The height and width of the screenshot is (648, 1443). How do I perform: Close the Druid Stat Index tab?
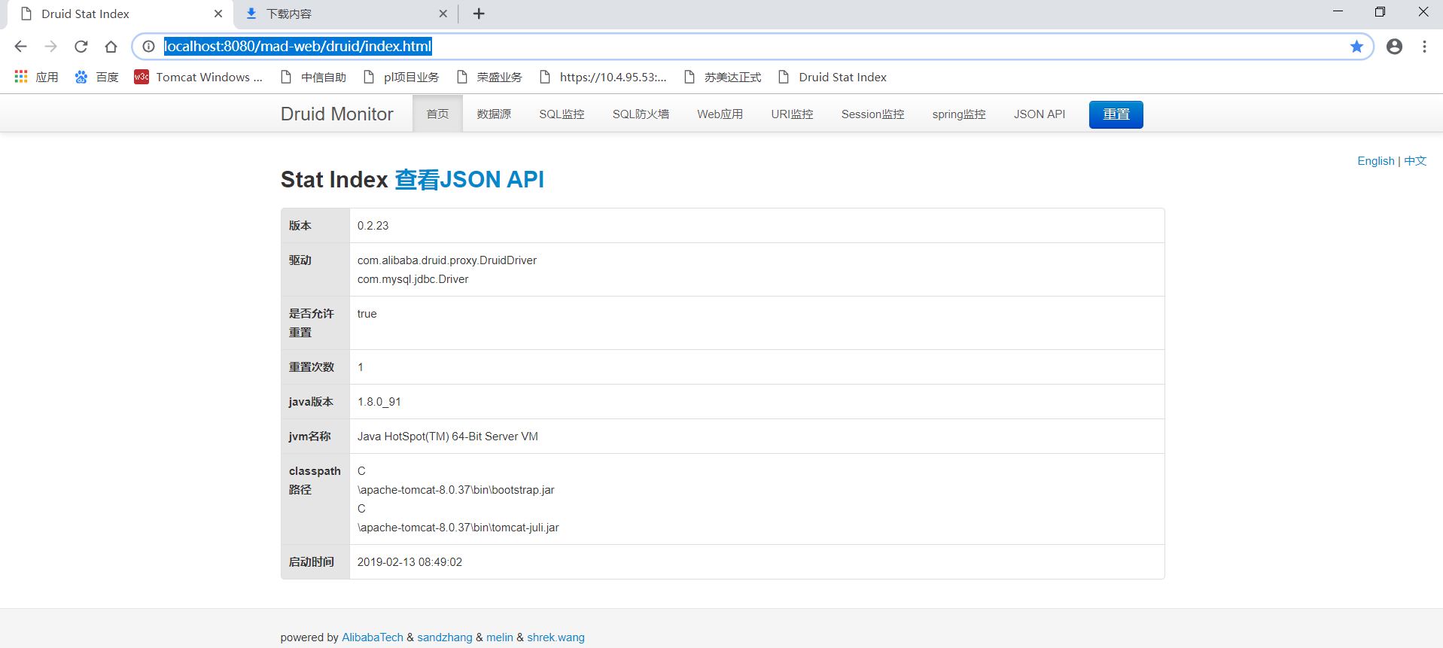click(218, 14)
